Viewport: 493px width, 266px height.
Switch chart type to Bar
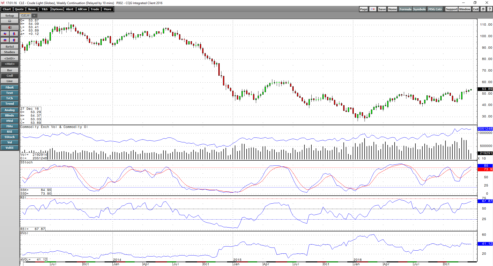(10, 70)
